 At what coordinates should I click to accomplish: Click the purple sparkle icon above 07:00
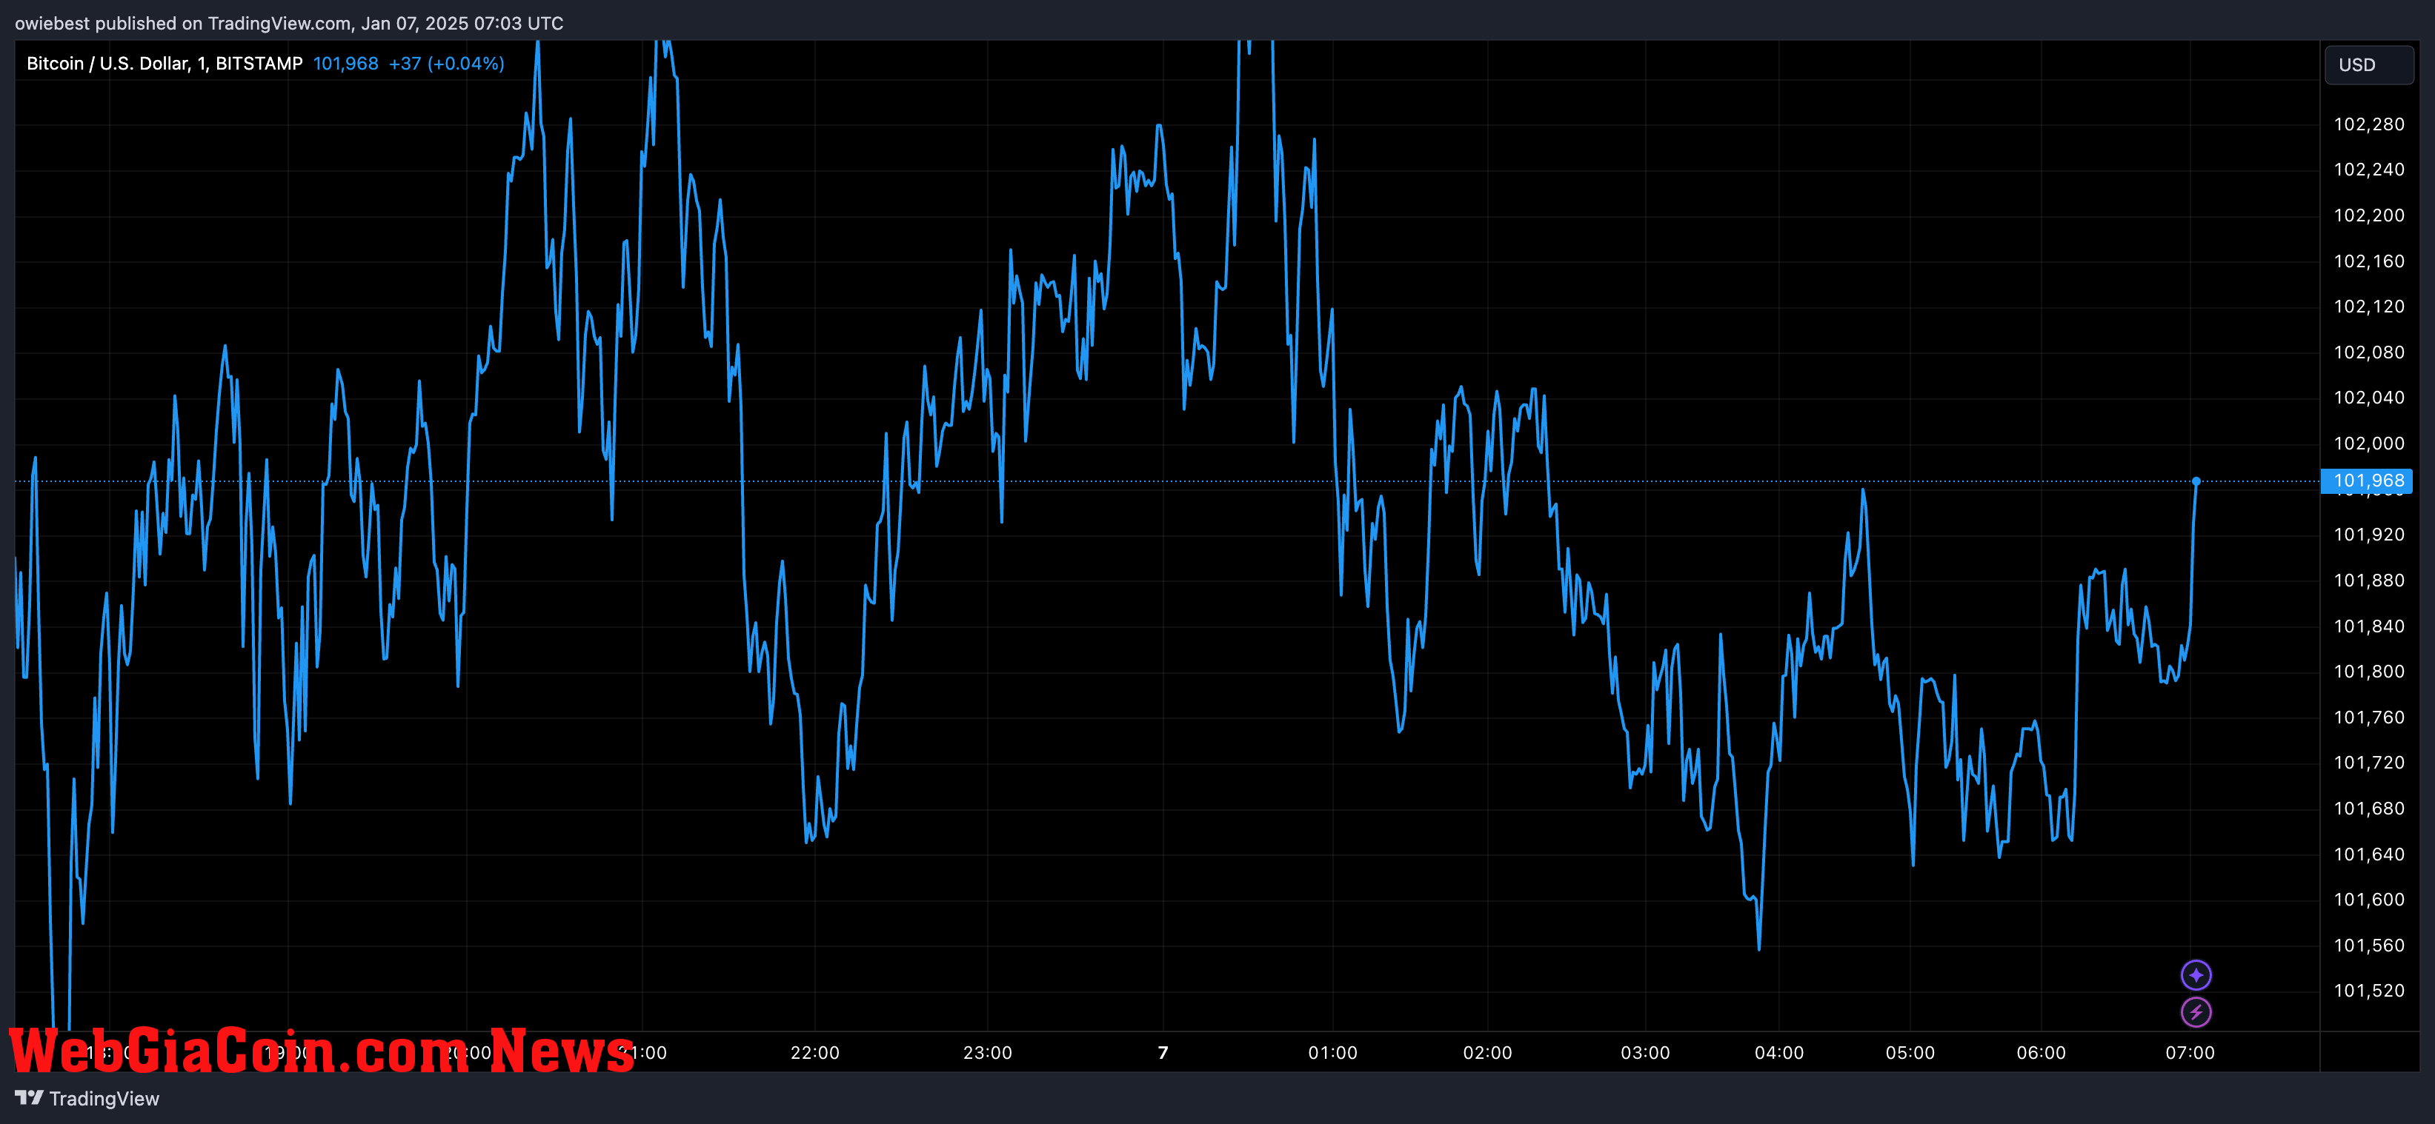tap(2195, 974)
